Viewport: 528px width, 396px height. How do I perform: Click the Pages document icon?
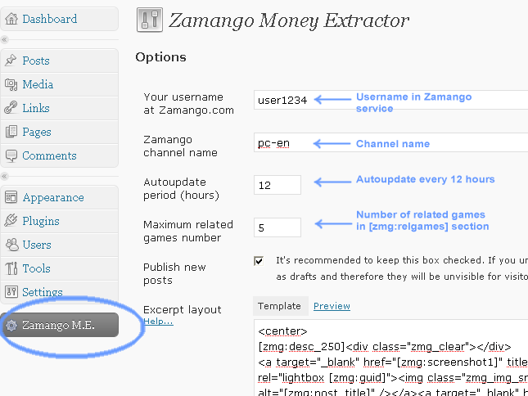click(11, 132)
